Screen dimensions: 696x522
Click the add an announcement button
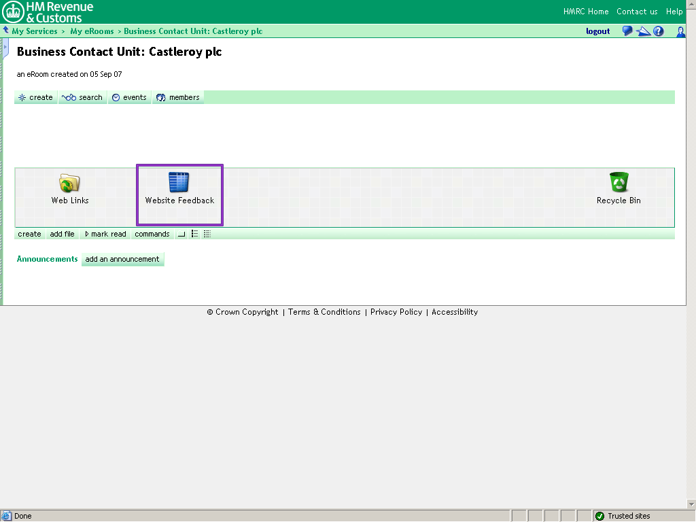122,259
